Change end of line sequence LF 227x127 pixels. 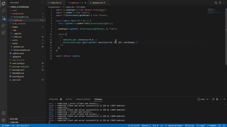[162, 126]
